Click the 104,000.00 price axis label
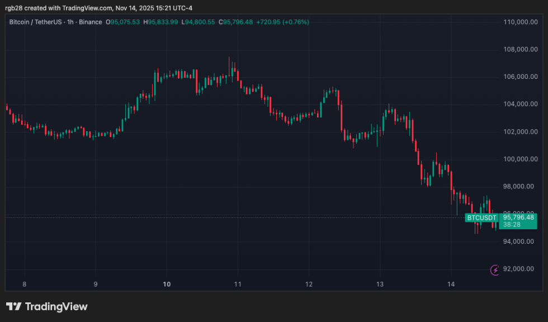Viewport: 548px width, 322px height. point(520,105)
